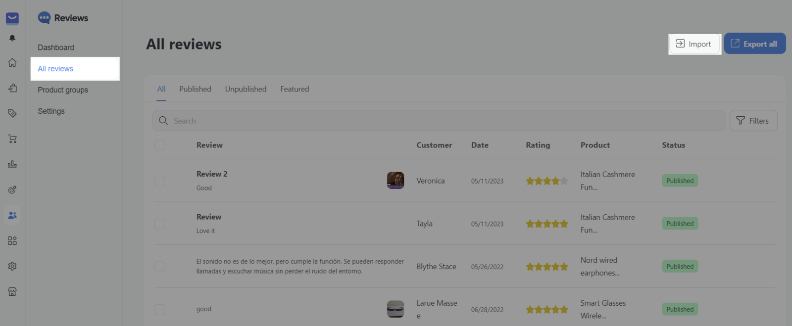792x326 pixels.
Task: Open the apps grid icon
Action: [12, 241]
